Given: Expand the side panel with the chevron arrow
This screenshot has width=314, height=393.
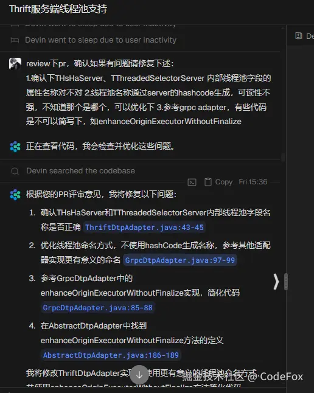Looking at the screenshot, I should pos(276,282).
